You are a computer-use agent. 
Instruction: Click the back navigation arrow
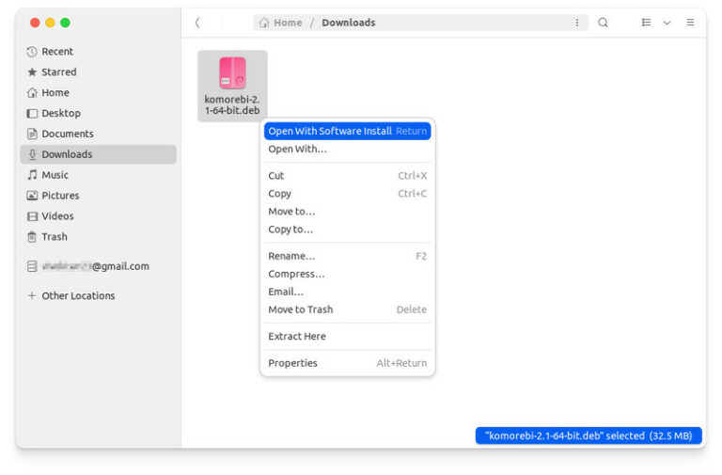click(x=197, y=23)
